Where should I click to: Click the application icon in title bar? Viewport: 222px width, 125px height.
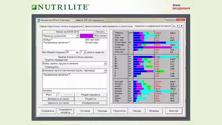pos(39,20)
